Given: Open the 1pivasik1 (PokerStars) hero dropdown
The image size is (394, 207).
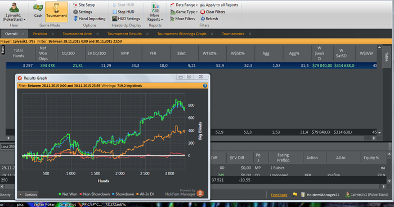Looking at the screenshot, I should tap(14, 17).
